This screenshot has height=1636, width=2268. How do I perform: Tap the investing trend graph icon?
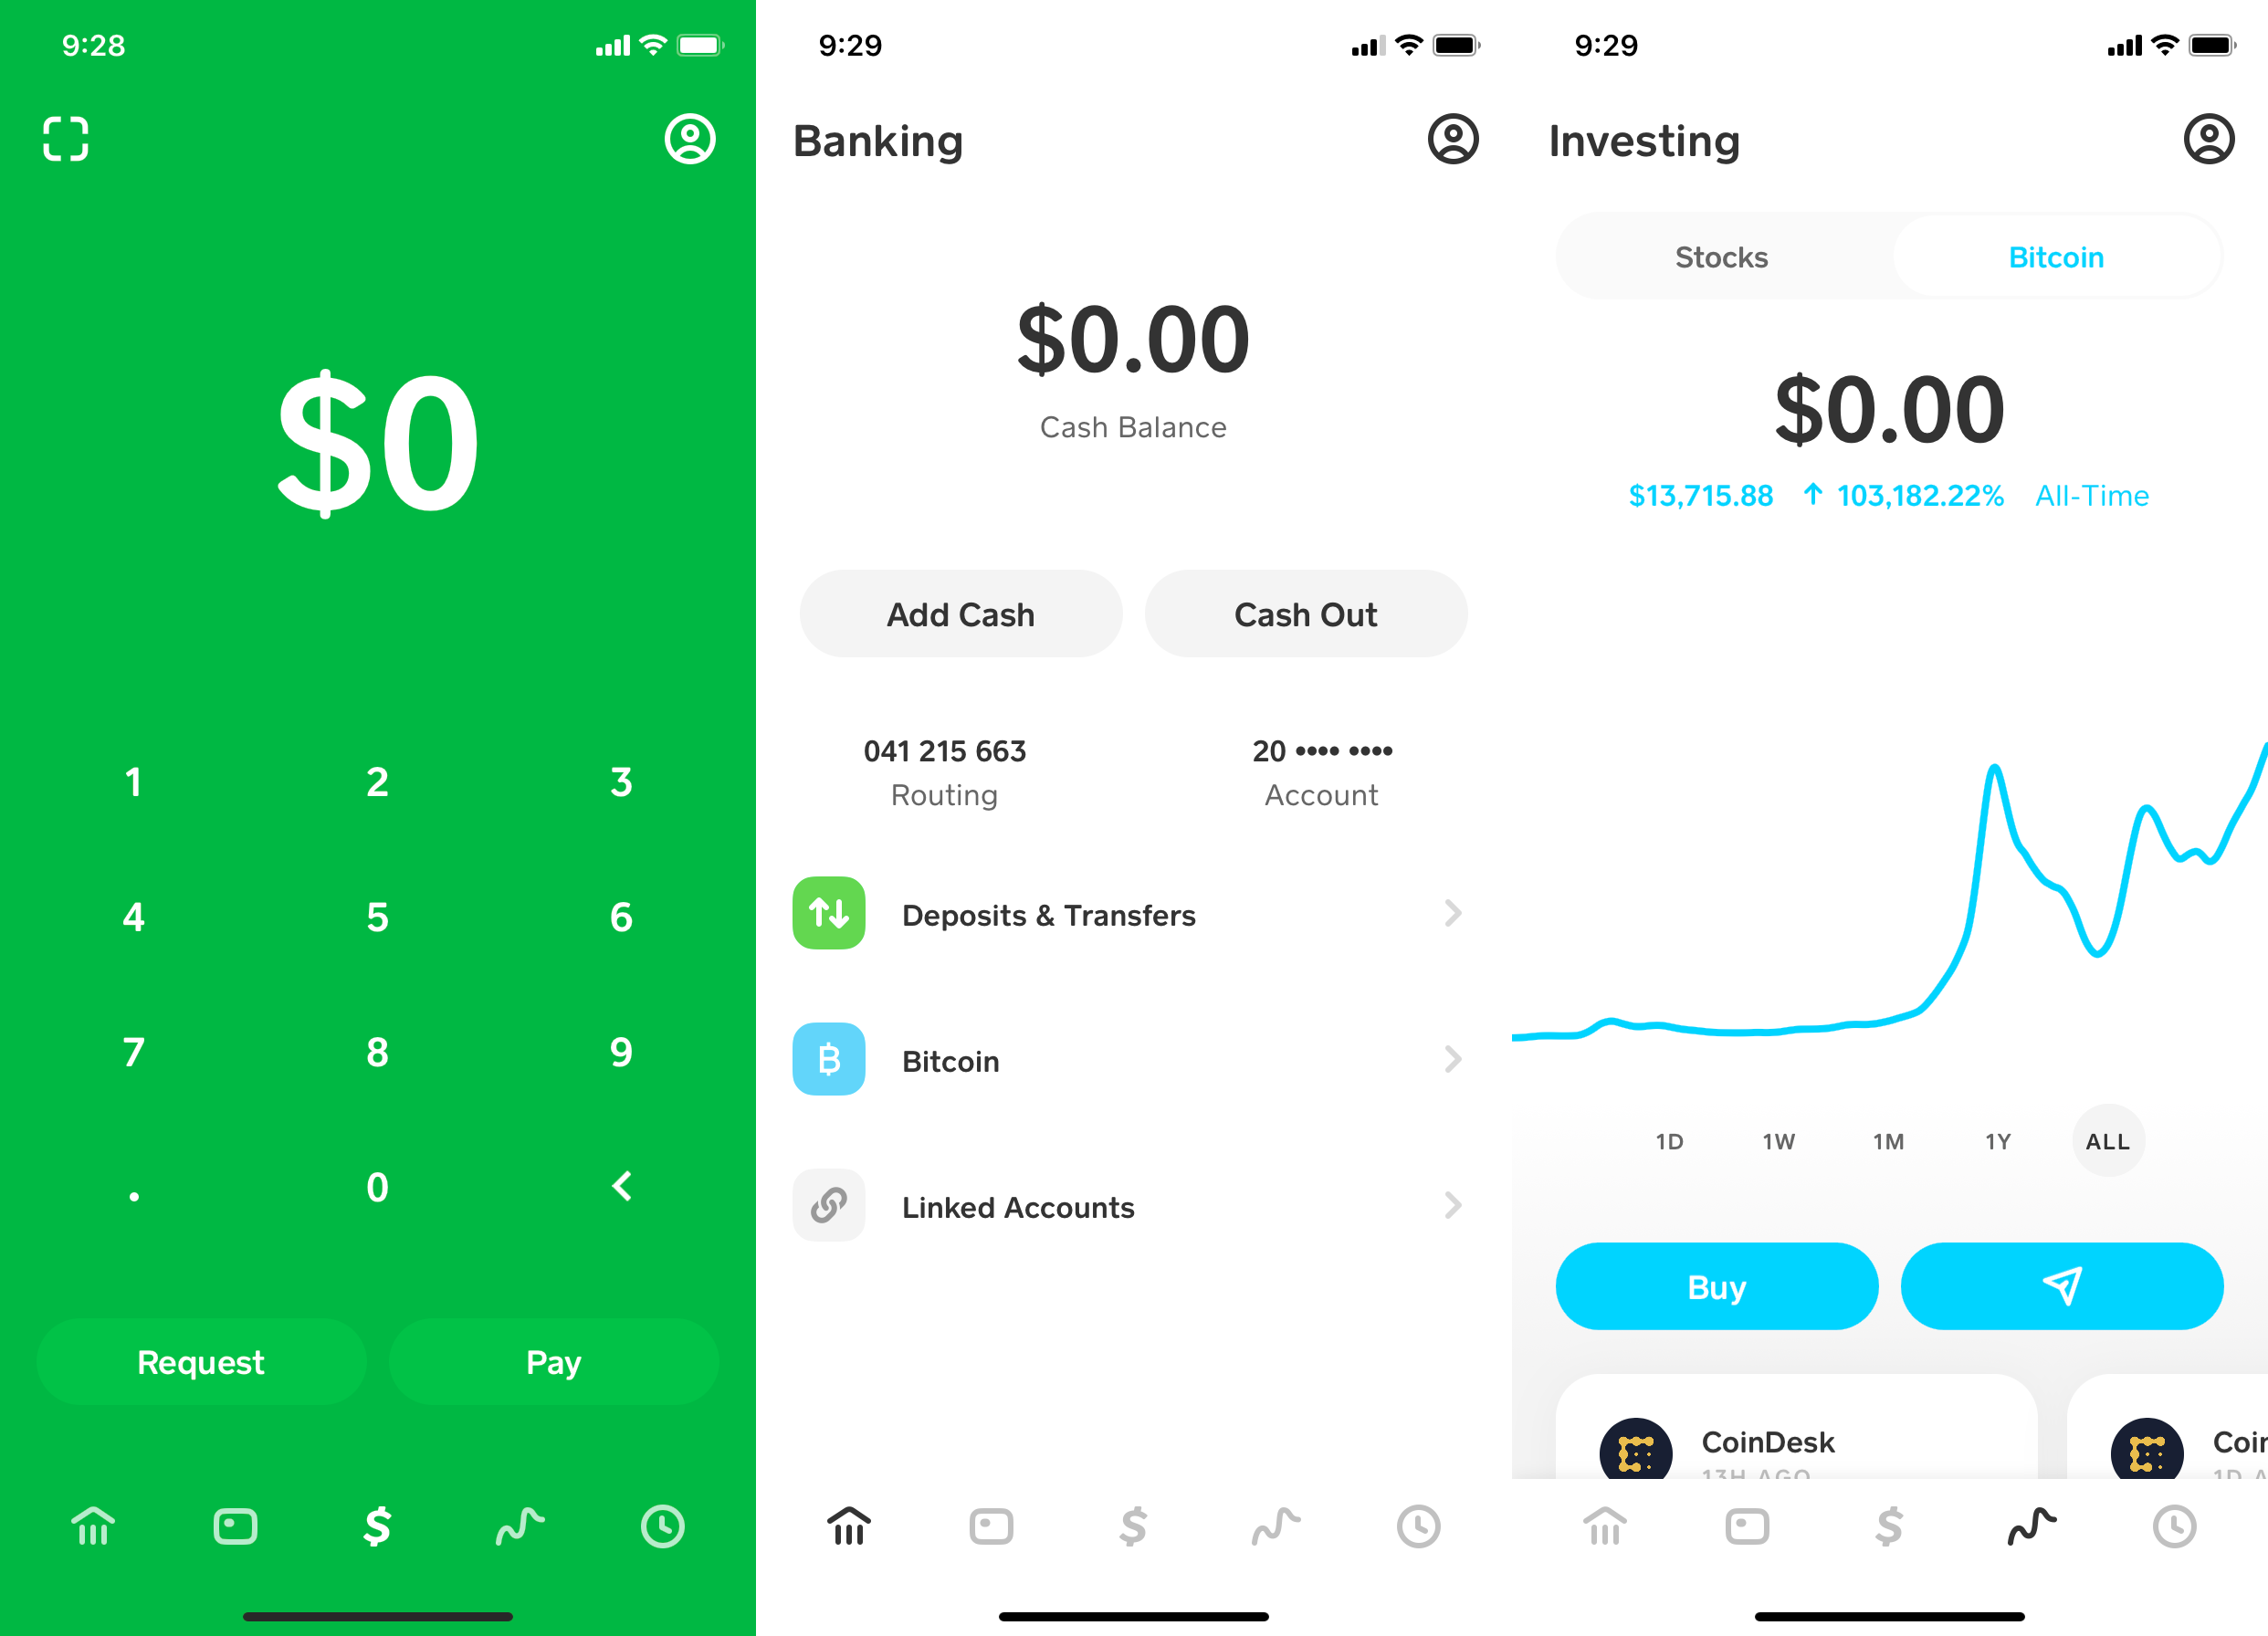pos(2031,1528)
